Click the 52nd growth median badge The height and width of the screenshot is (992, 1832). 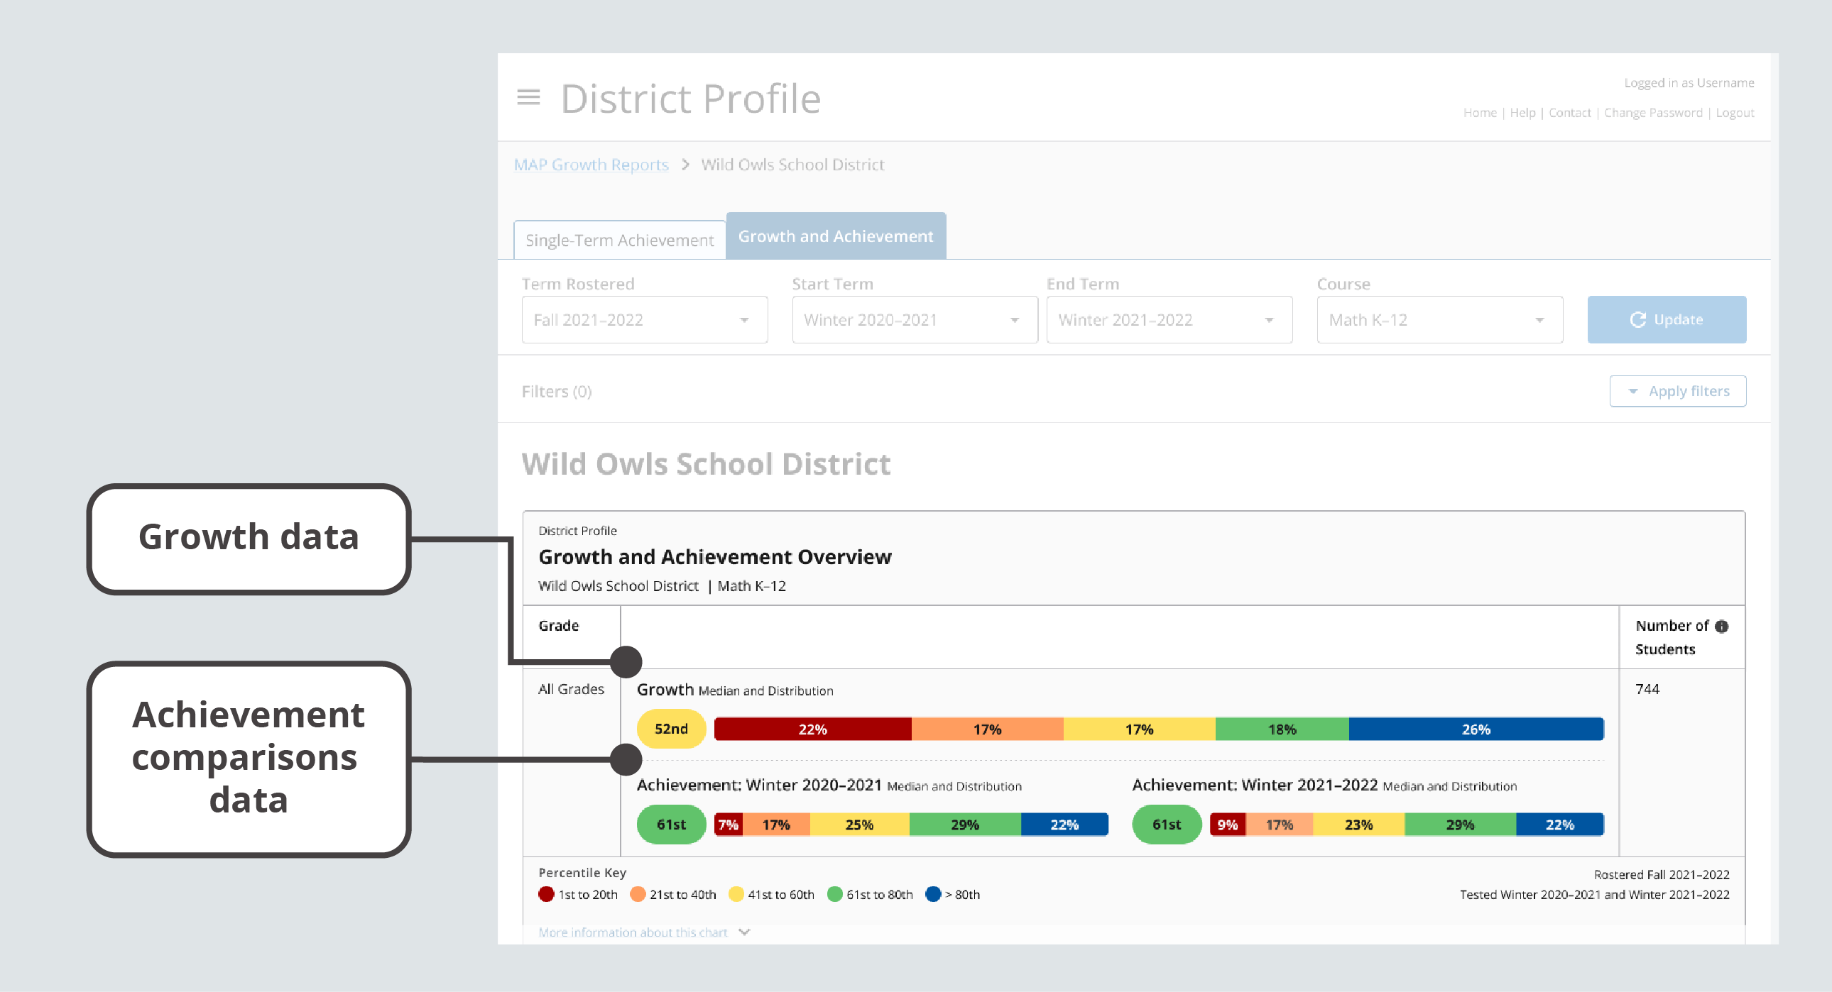pos(670,729)
